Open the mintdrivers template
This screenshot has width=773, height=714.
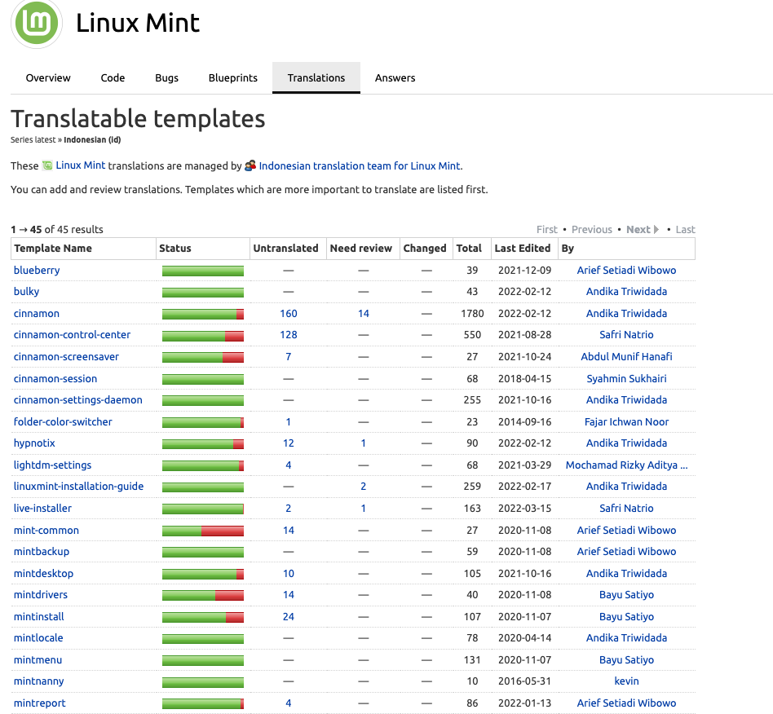(x=41, y=595)
